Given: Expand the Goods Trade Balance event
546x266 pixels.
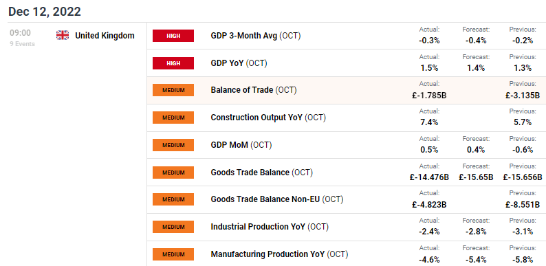Looking at the screenshot, I should tap(346, 173).
